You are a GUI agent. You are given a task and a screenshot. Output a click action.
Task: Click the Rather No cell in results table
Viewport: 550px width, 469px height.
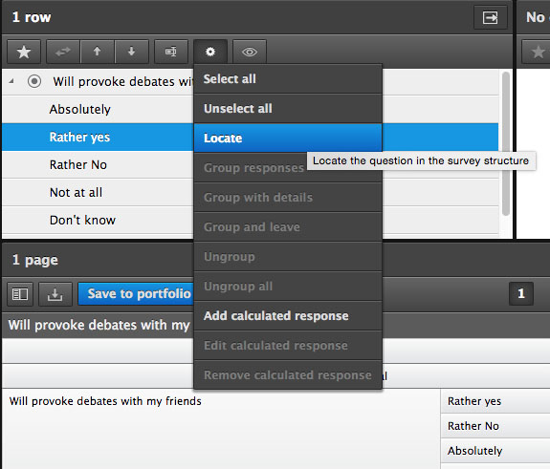pos(495,426)
